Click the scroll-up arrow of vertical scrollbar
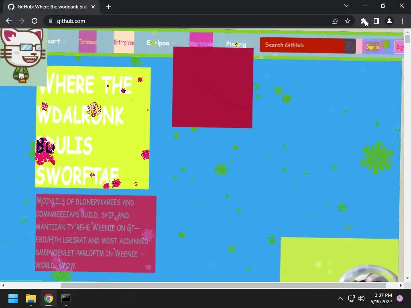Image resolution: width=411 pixels, height=308 pixels. coord(407,32)
